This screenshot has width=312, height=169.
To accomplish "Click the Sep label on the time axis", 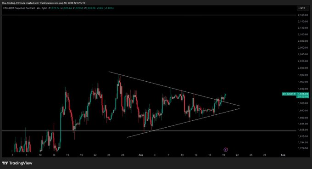I will [283, 155].
